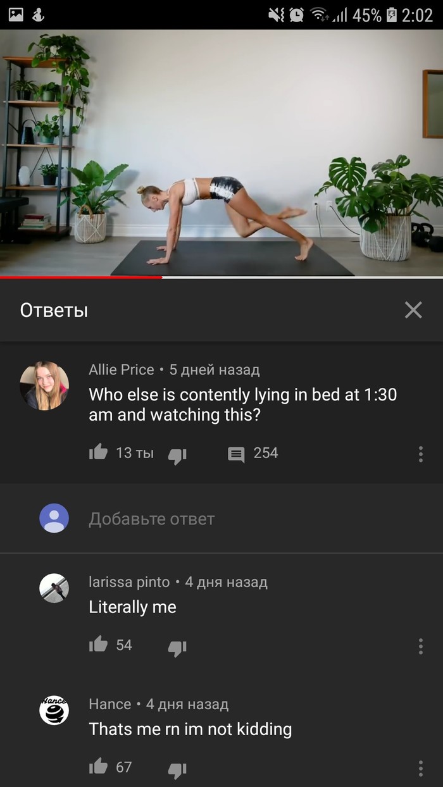Open overflow menu for Hance's reply

[420, 768]
